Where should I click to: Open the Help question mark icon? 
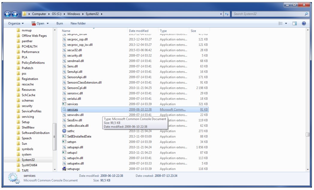click(x=304, y=23)
